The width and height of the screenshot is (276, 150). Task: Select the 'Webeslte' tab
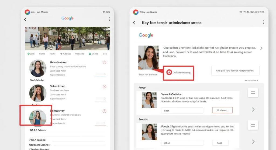(80, 54)
